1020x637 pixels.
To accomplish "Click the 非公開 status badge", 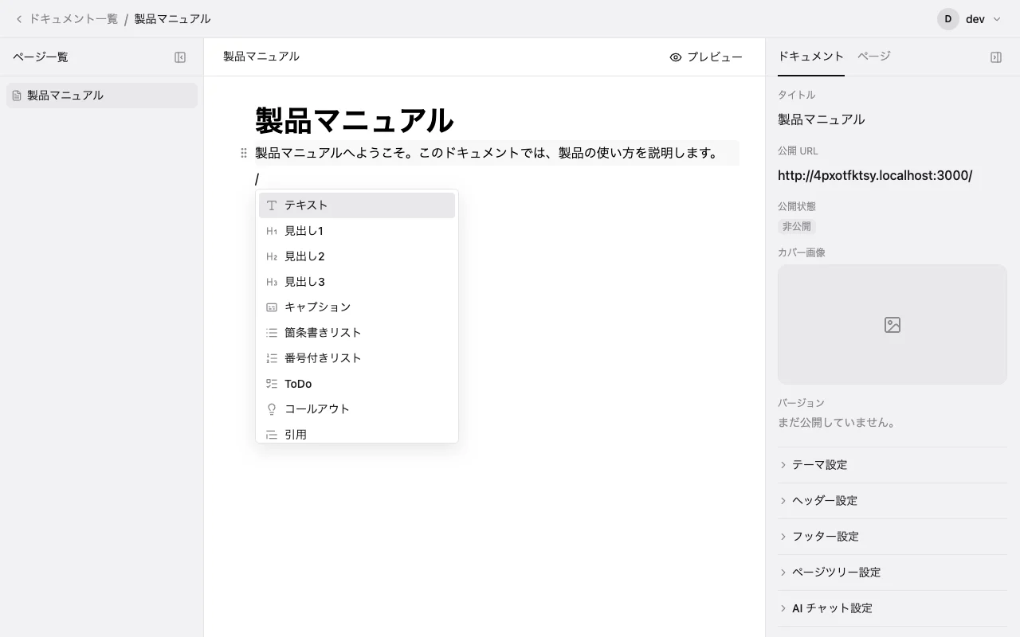I will pos(797,227).
